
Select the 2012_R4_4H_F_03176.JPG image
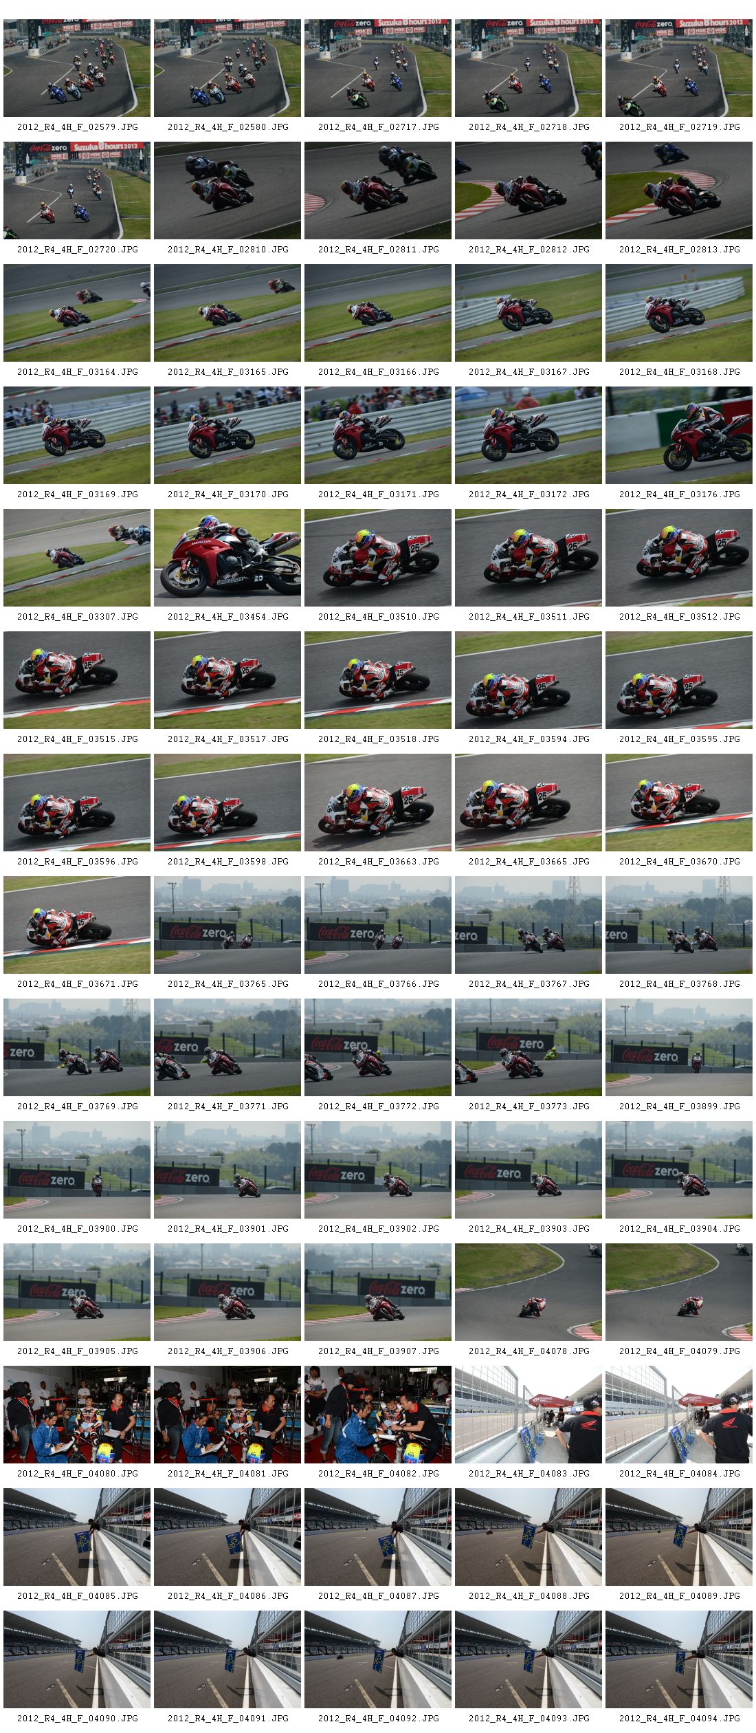[678, 435]
